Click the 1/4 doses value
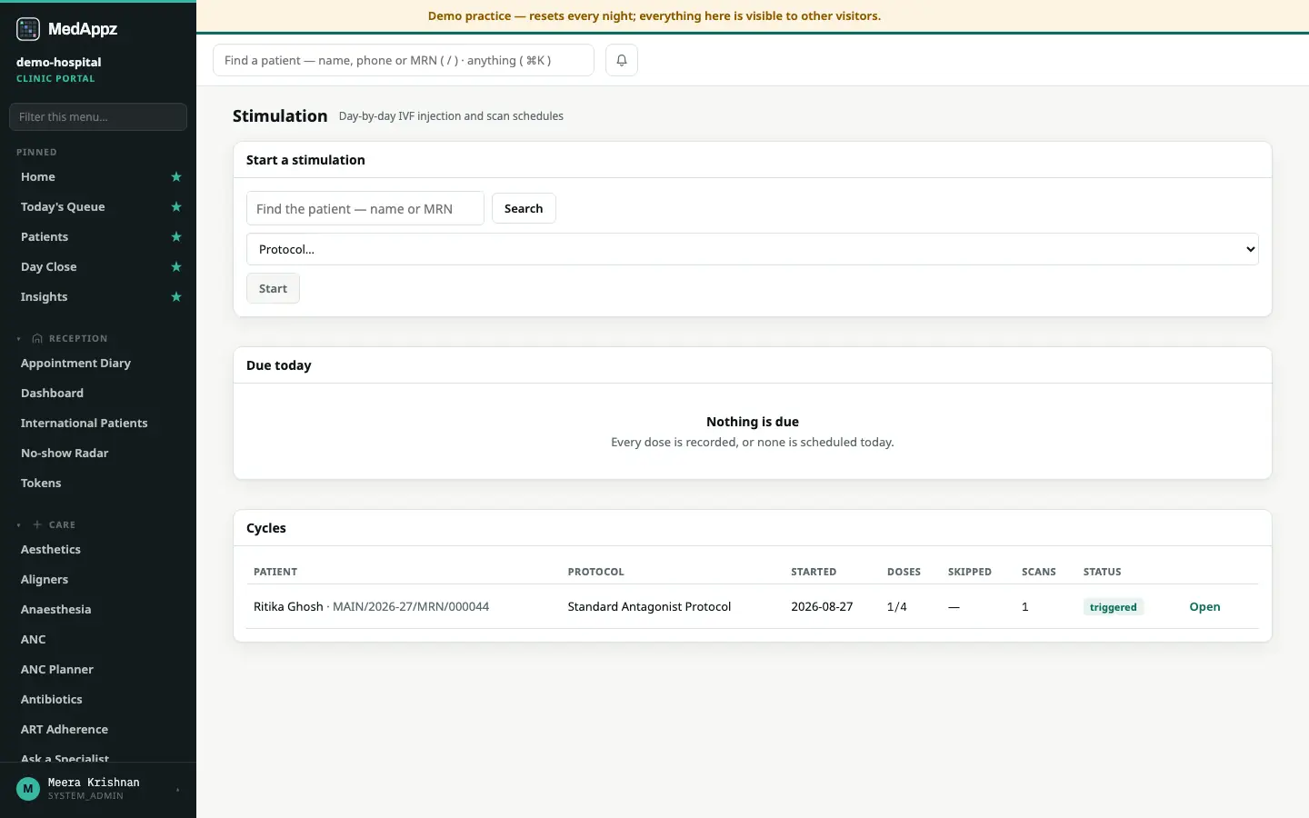This screenshot has height=818, width=1309. [x=897, y=607]
